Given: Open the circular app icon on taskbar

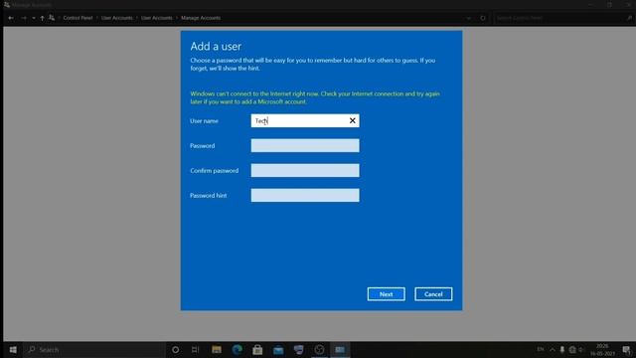Looking at the screenshot, I should point(319,349).
